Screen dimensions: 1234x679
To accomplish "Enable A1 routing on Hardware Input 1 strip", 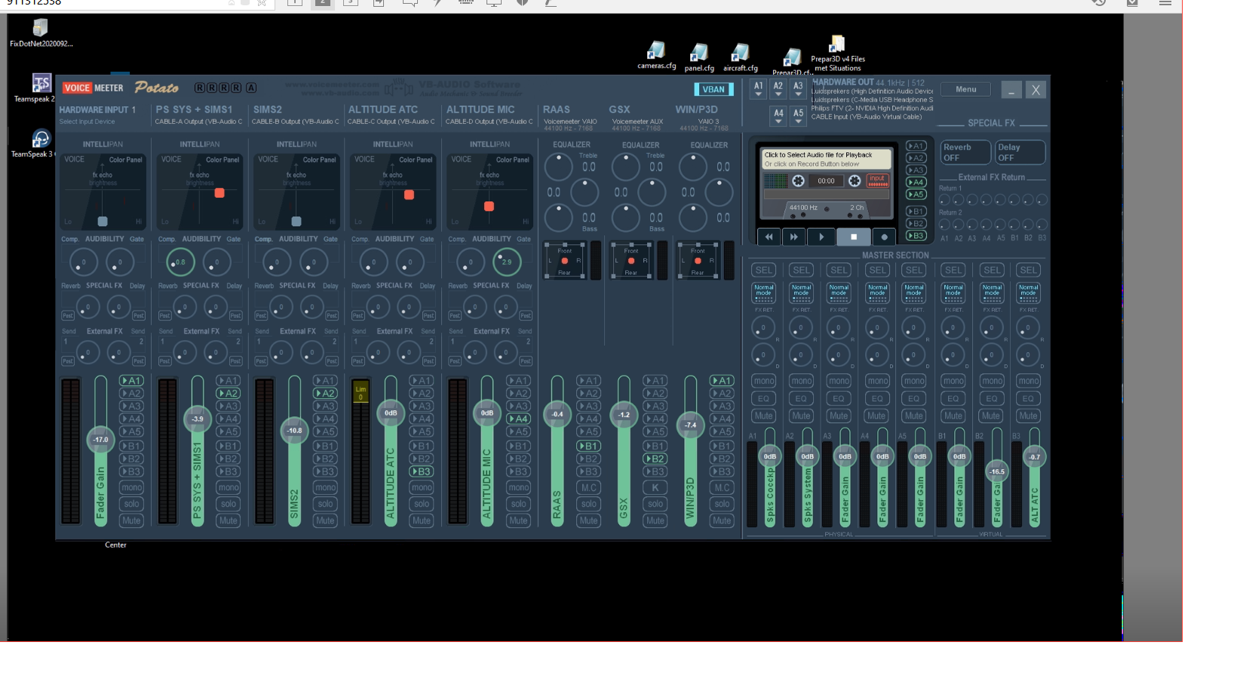I will click(x=131, y=381).
